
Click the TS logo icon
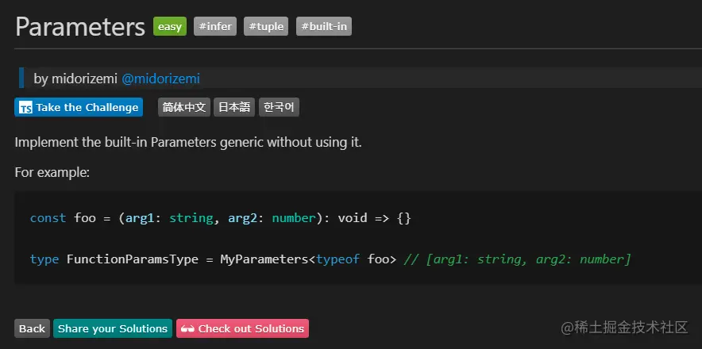(x=25, y=108)
